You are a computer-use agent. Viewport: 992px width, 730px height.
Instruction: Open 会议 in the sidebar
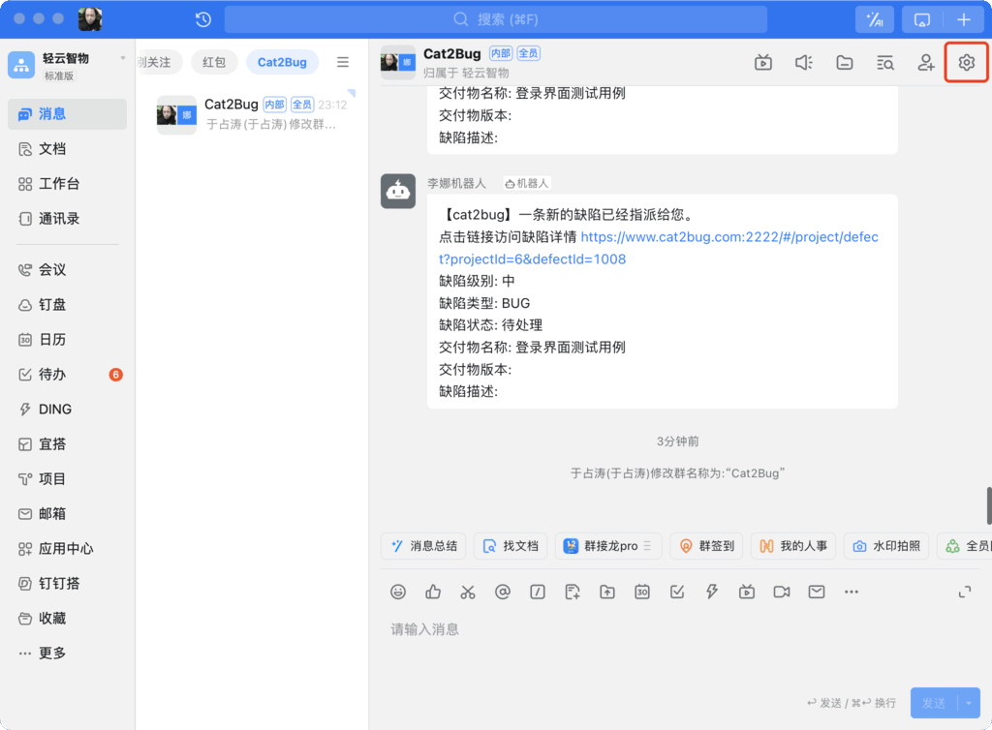pyautogui.click(x=67, y=270)
